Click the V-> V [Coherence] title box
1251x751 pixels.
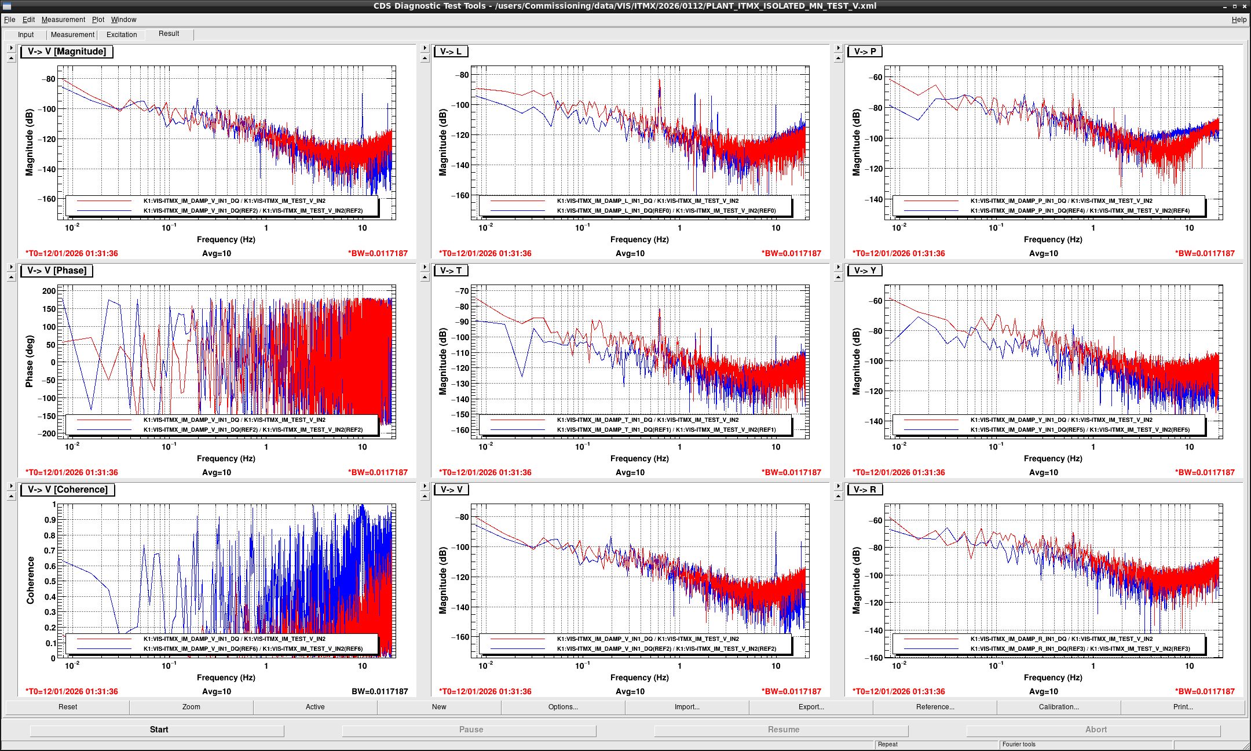(x=68, y=490)
